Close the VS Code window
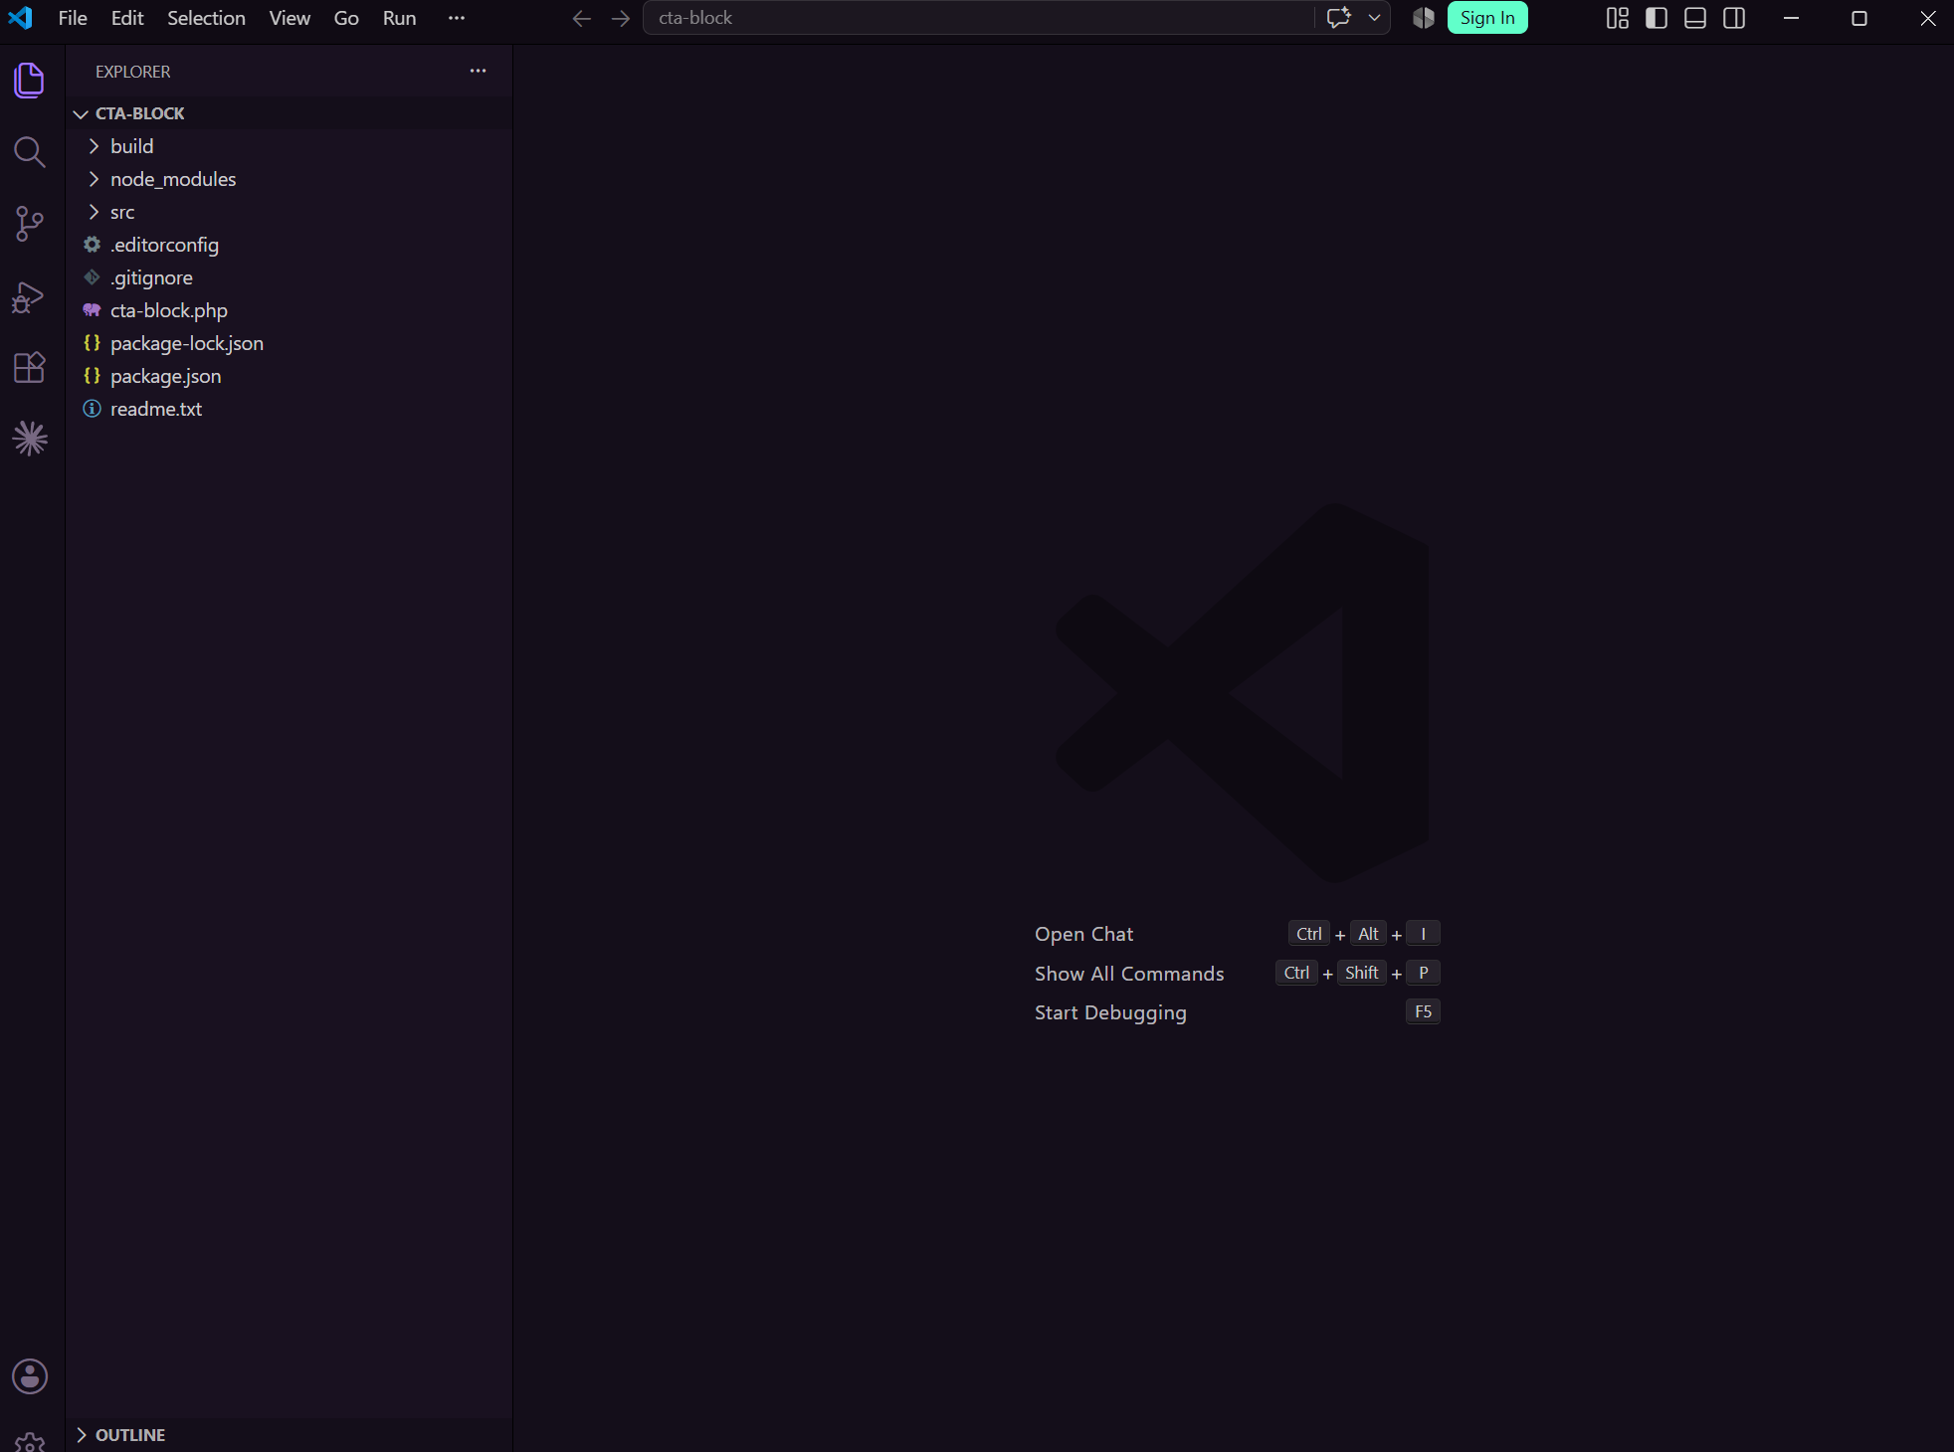Image resolution: width=1954 pixels, height=1452 pixels. click(1927, 18)
